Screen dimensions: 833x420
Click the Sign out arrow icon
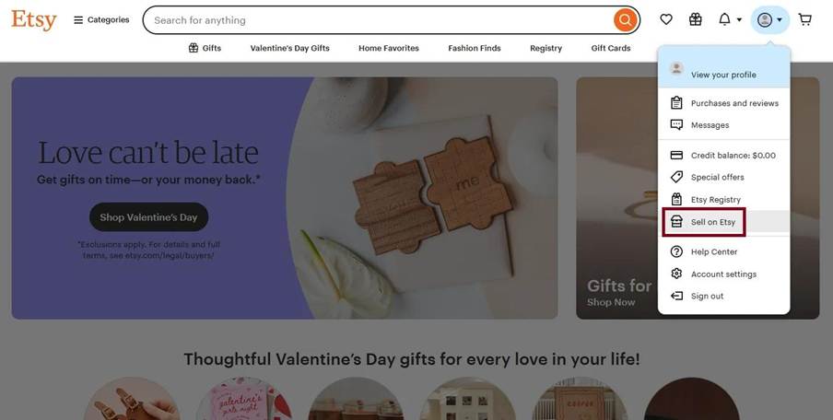(676, 296)
